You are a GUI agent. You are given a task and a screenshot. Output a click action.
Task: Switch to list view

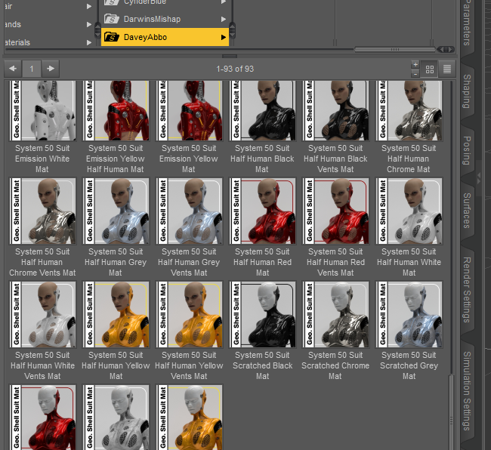click(x=447, y=69)
